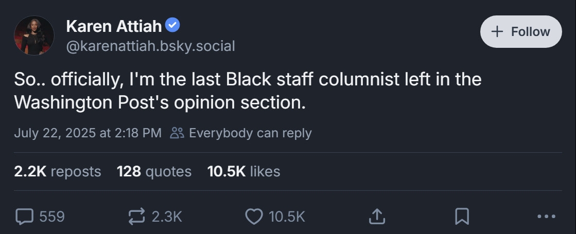The width and height of the screenshot is (576, 234).
Task: Click the plus icon in Follow
Action: tap(497, 31)
